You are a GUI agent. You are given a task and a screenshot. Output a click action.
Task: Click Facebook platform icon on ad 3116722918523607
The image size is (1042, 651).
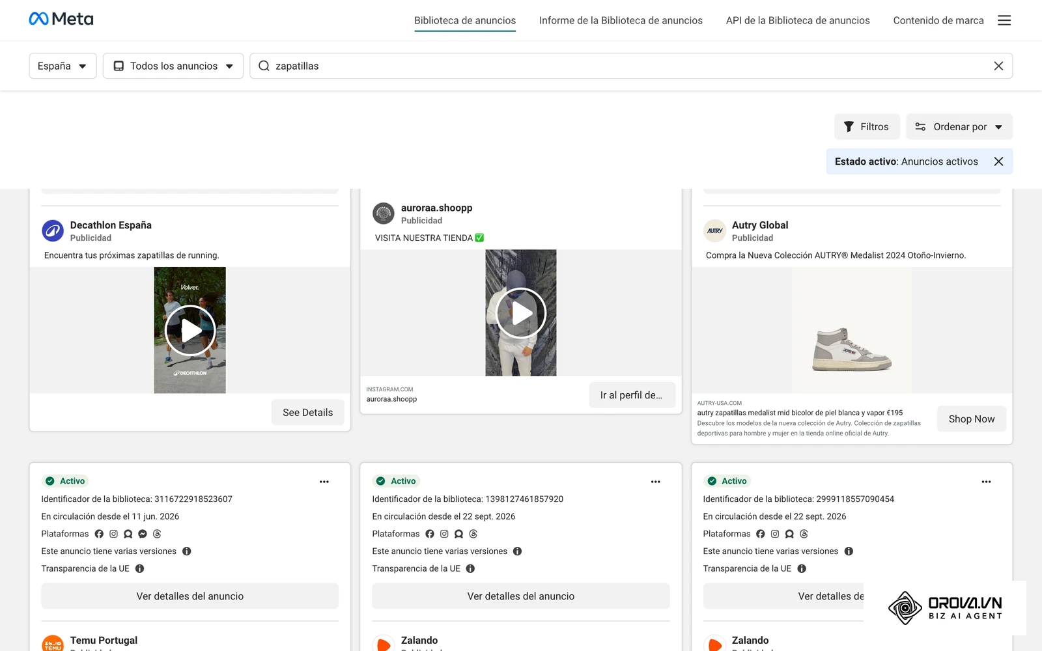tap(99, 534)
